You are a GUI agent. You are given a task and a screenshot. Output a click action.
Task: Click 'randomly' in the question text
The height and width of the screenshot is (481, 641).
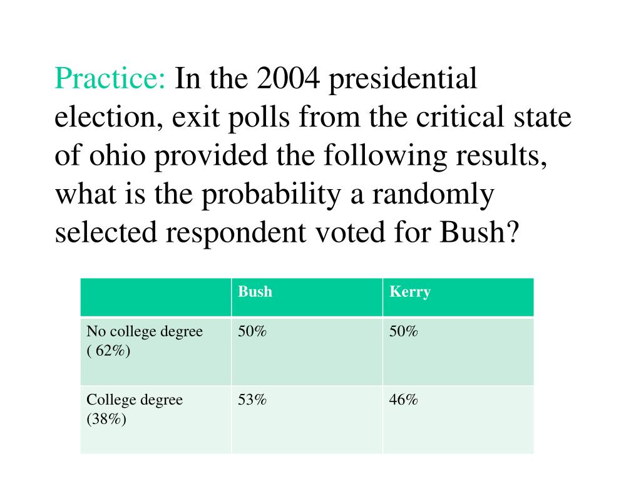point(433,195)
